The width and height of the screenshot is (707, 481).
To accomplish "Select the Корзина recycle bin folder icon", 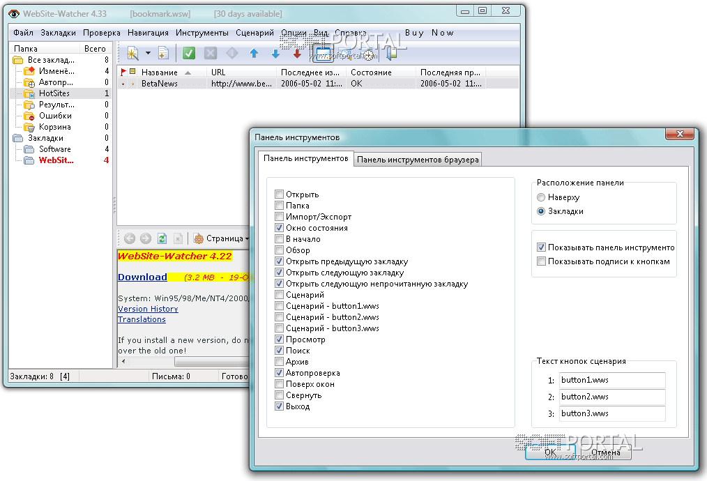I will coord(29,127).
